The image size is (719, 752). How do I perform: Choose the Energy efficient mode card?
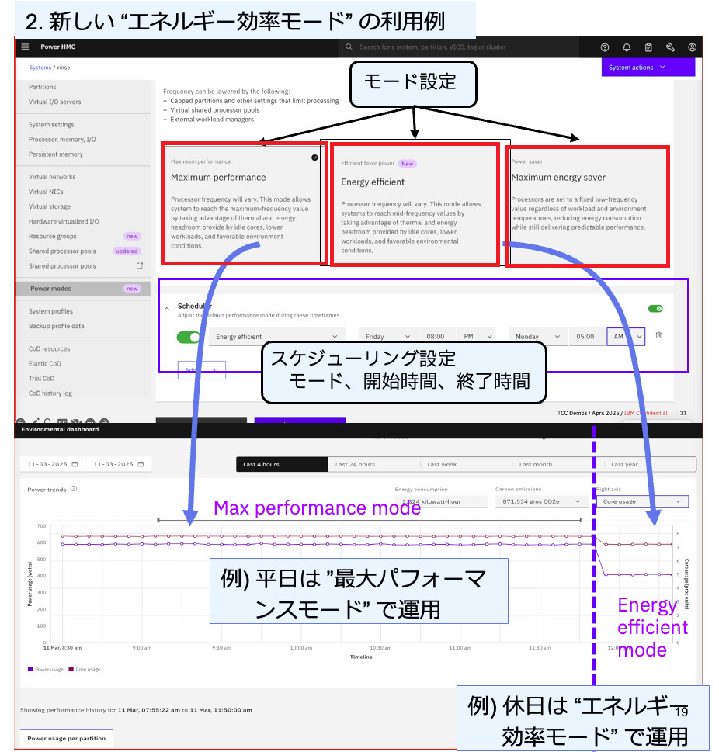point(414,205)
